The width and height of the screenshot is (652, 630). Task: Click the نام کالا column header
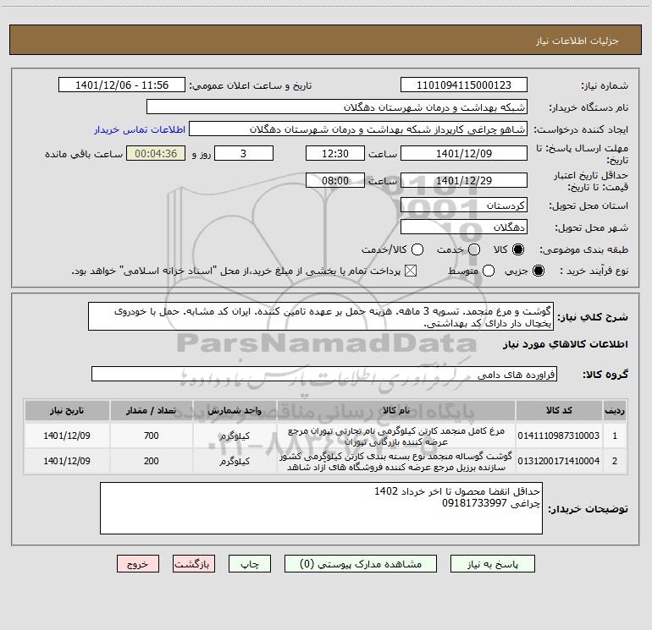click(396, 411)
